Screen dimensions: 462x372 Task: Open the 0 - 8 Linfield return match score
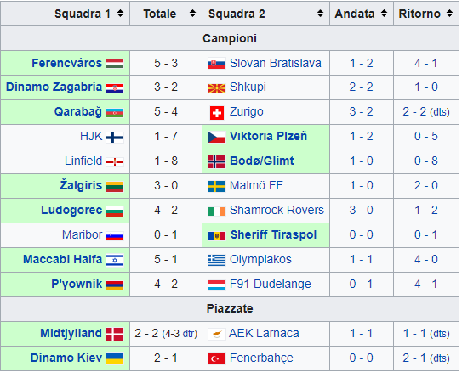point(425,161)
